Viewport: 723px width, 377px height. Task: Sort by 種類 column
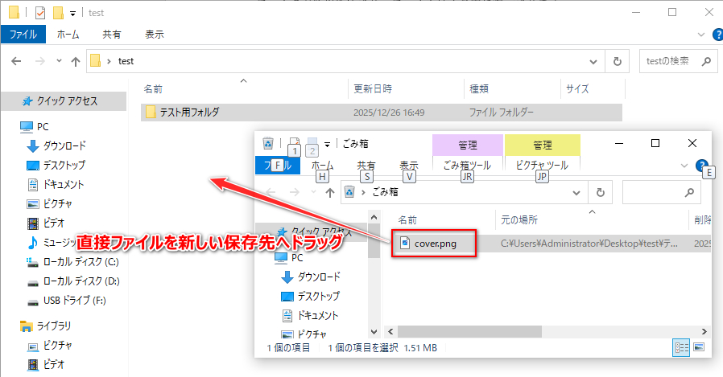coord(479,89)
